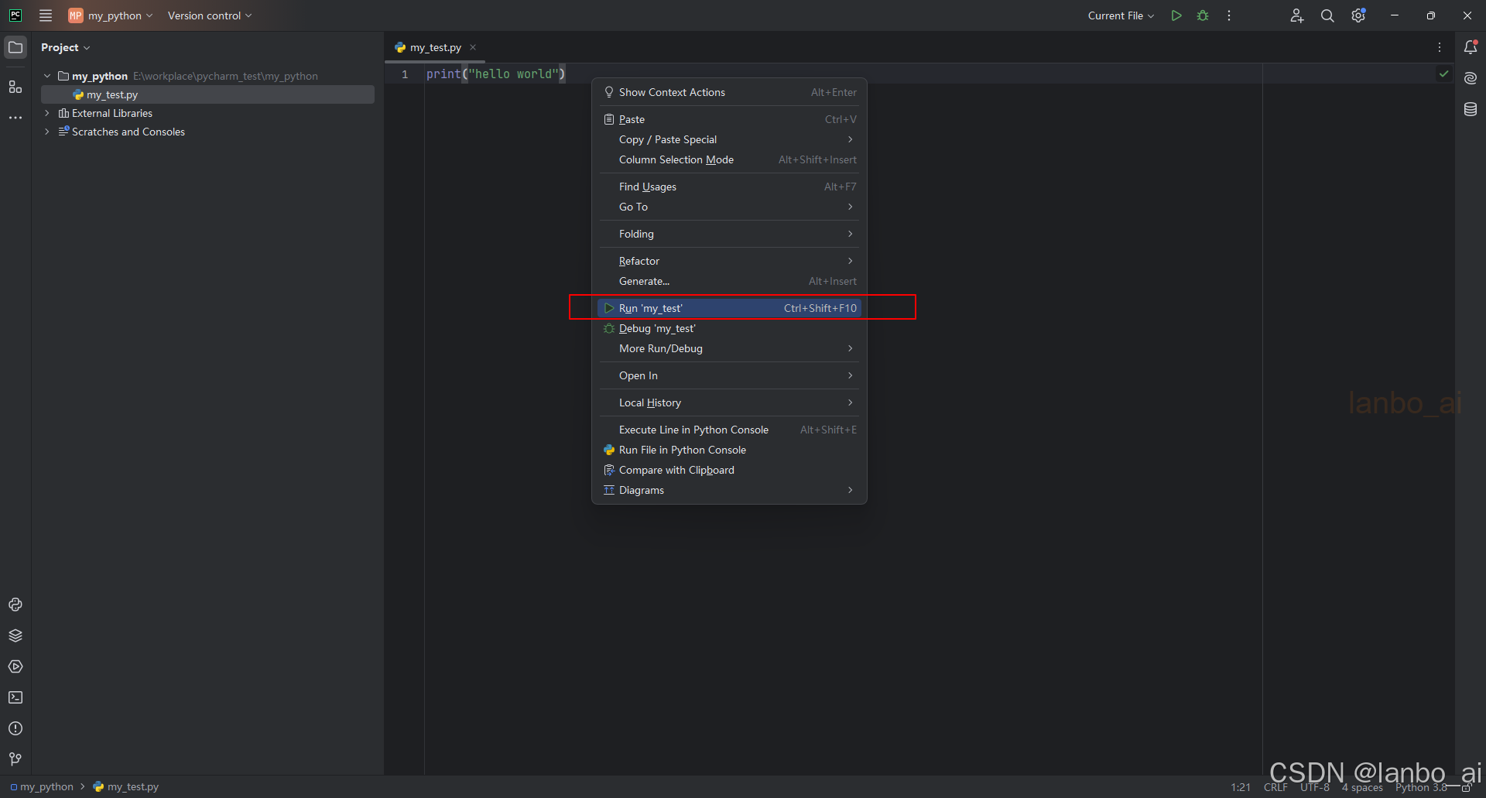Open the notifications bell

1471,46
